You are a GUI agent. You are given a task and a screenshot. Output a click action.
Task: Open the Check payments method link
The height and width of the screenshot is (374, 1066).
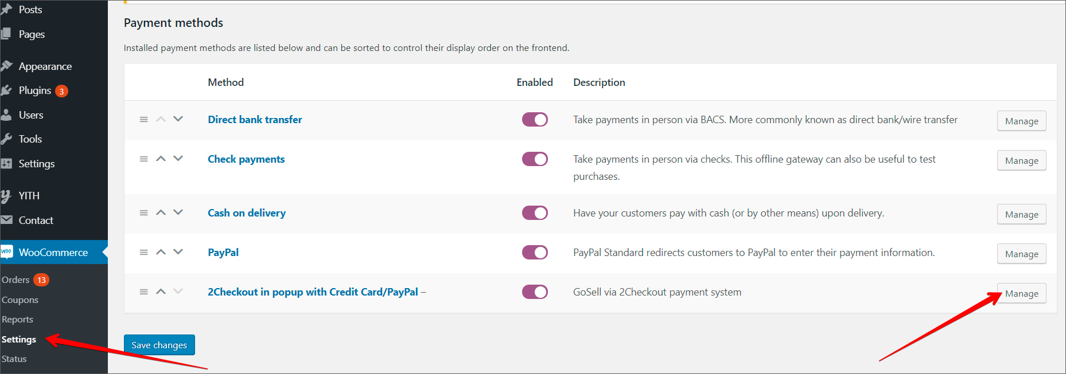(246, 159)
